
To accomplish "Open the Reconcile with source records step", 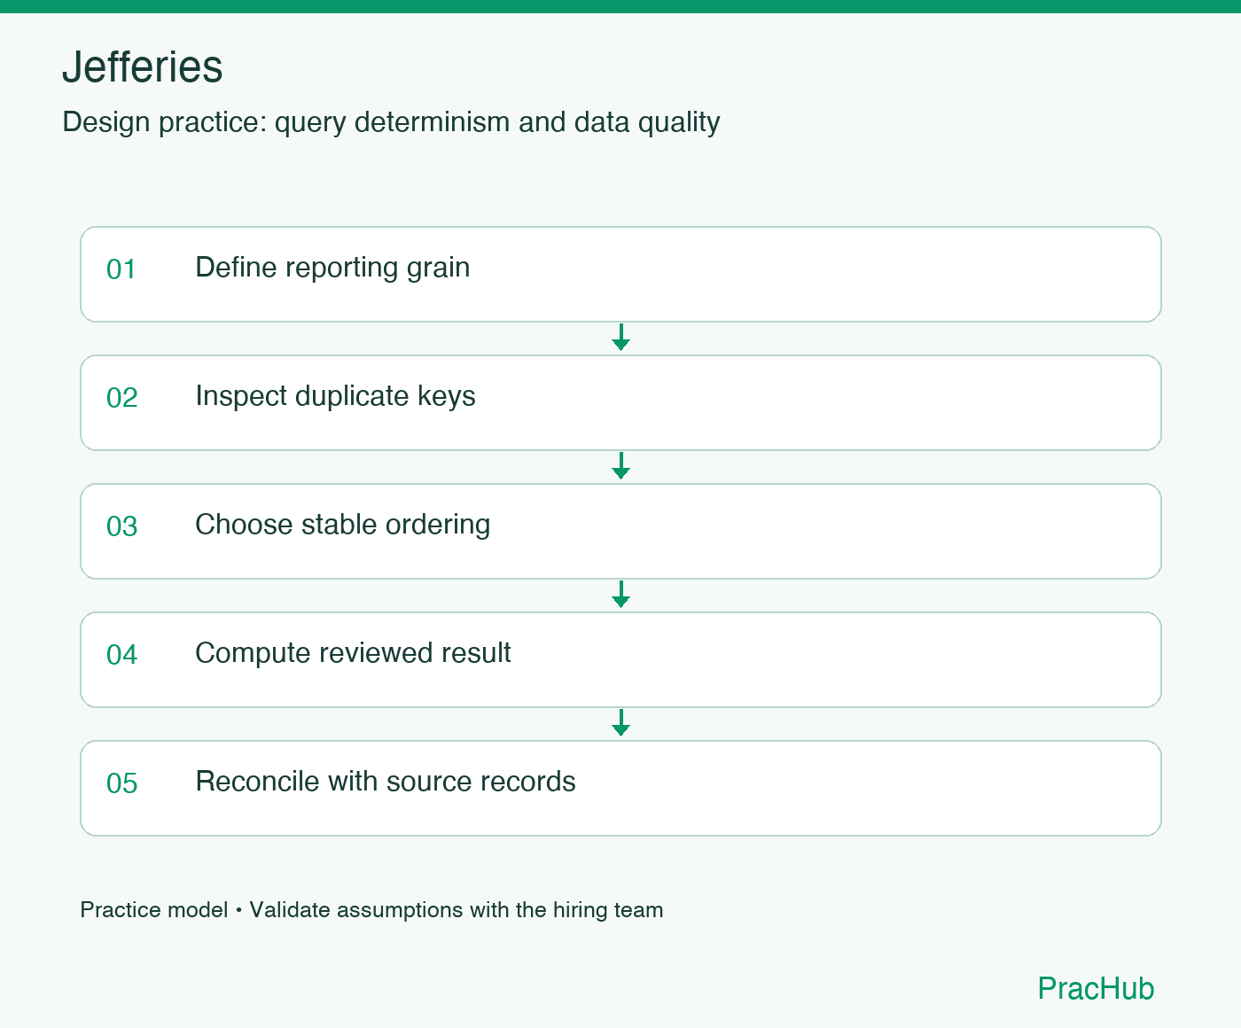I will [620, 788].
